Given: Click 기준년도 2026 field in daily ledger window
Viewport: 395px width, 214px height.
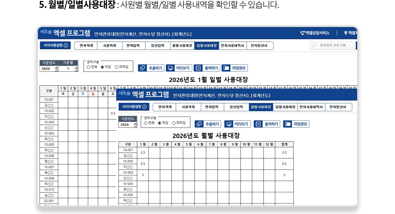Looking at the screenshot, I should tap(47, 69).
